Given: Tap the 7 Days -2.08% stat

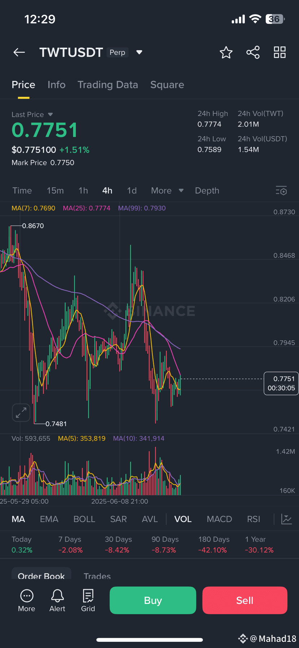Looking at the screenshot, I should pos(70,545).
